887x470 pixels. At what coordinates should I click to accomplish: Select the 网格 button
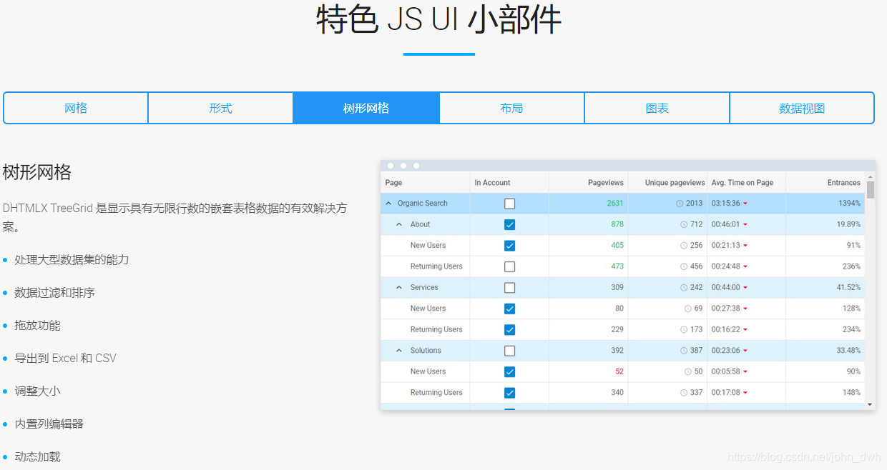click(75, 107)
